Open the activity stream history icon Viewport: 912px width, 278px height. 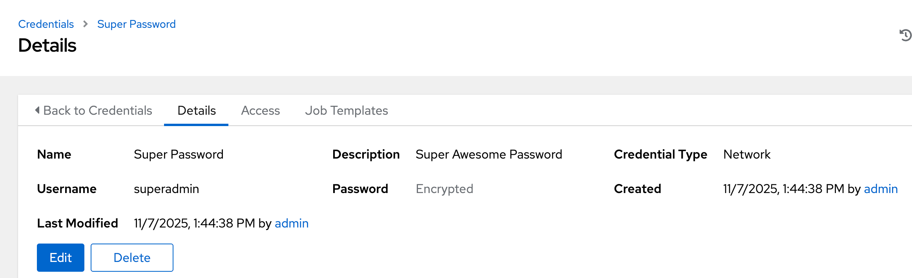coord(906,35)
